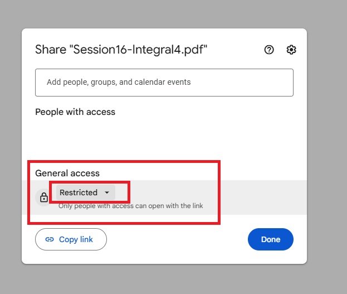
Task: Click the "Session16-Integral4.pdf" filename in title
Action: tap(138, 49)
